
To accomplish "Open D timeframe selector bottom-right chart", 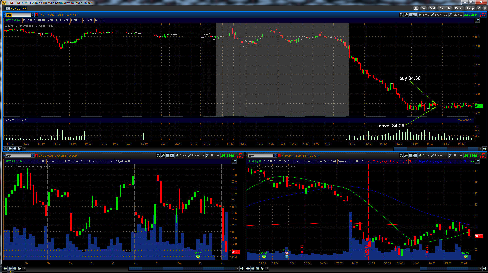I will 413,156.
